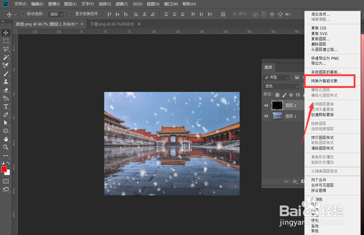
Task: Activate the Brush tool
Action: pyautogui.click(x=6, y=74)
